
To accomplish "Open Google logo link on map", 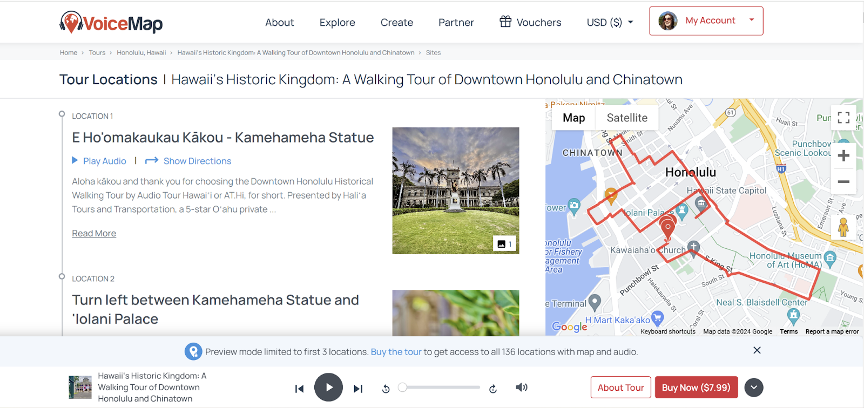I will 569,327.
